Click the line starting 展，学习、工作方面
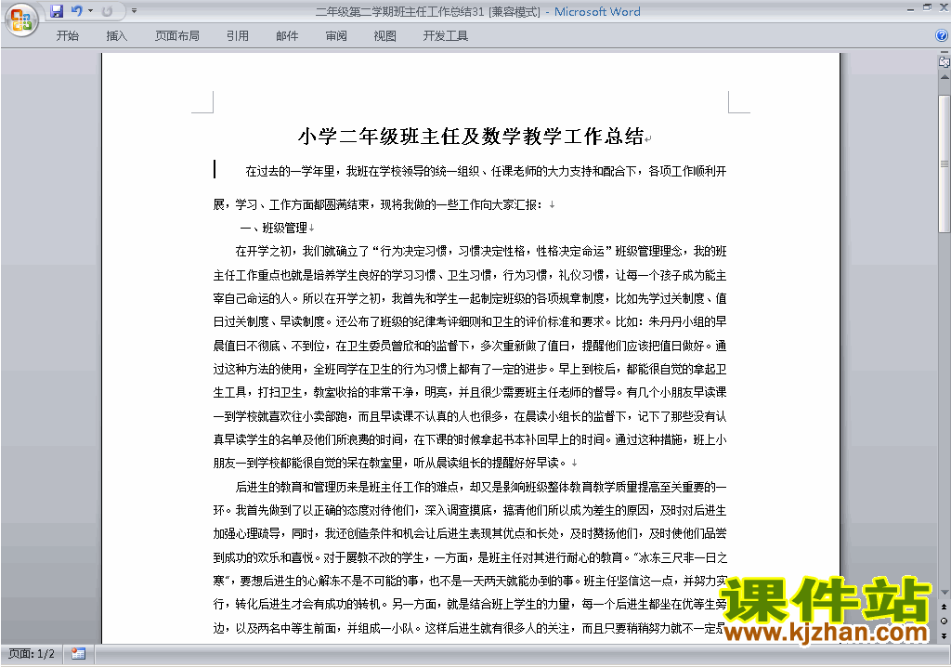This screenshot has width=951, height=667. 378,204
